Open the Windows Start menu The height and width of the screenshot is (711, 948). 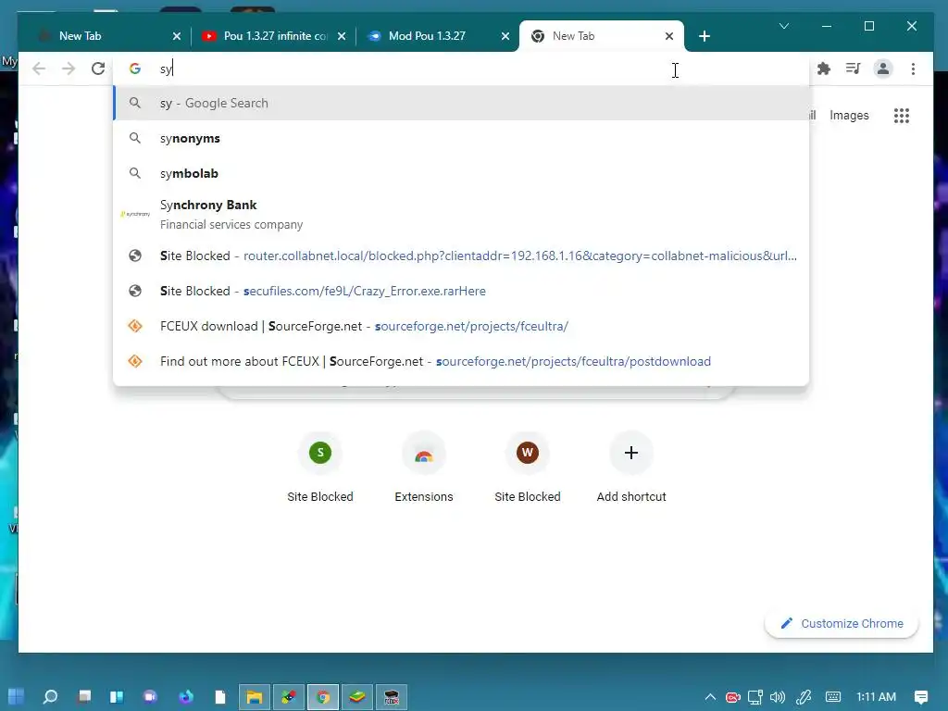point(16,696)
